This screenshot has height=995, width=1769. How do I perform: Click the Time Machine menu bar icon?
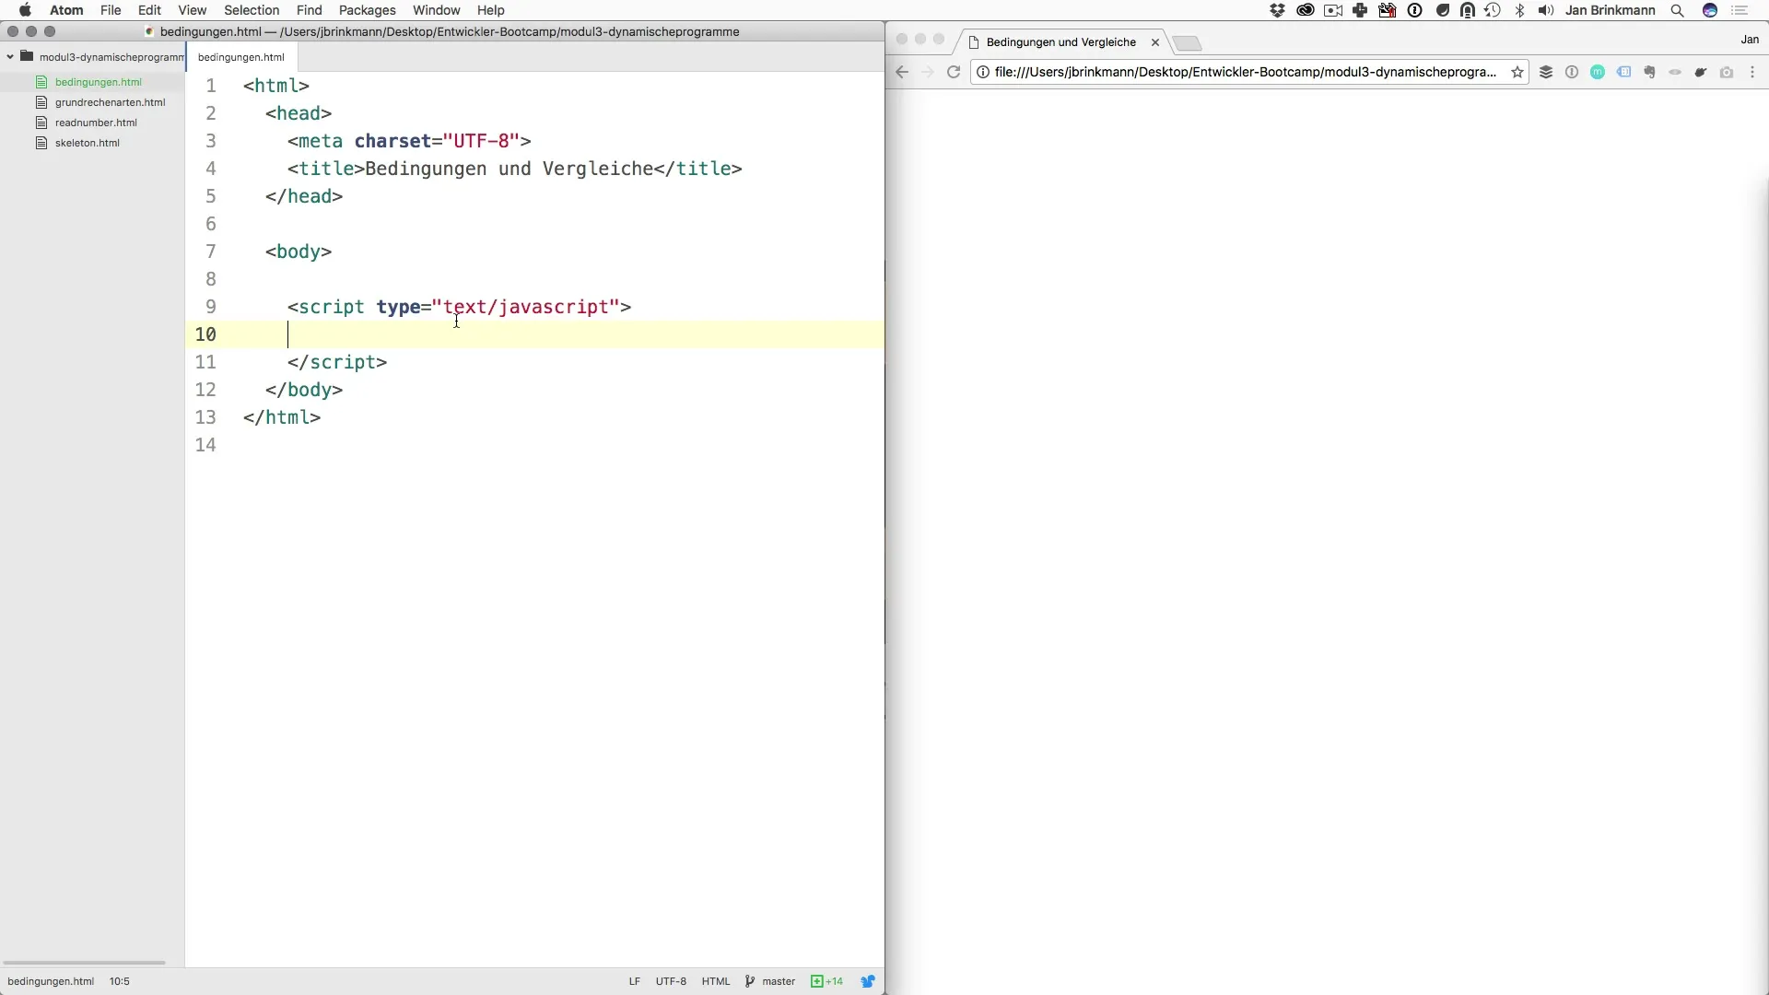1493,10
